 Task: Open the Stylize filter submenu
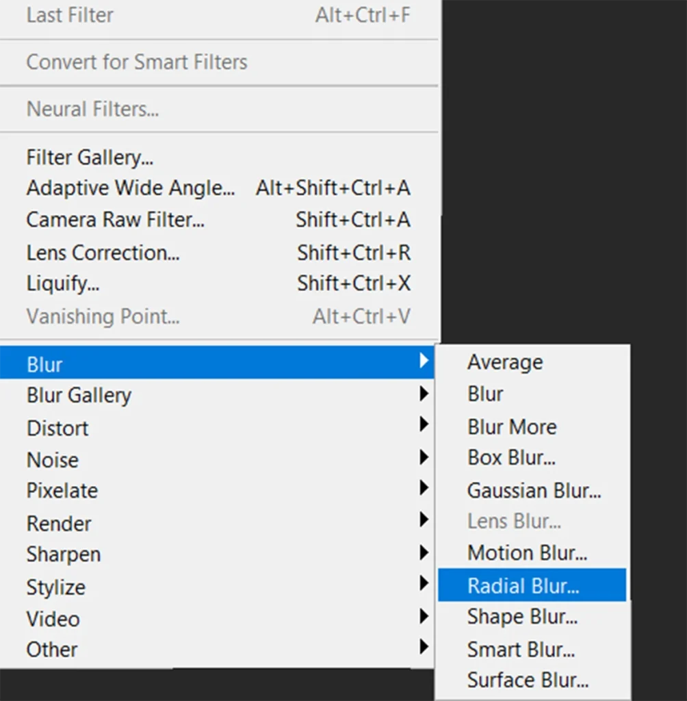click(x=56, y=587)
